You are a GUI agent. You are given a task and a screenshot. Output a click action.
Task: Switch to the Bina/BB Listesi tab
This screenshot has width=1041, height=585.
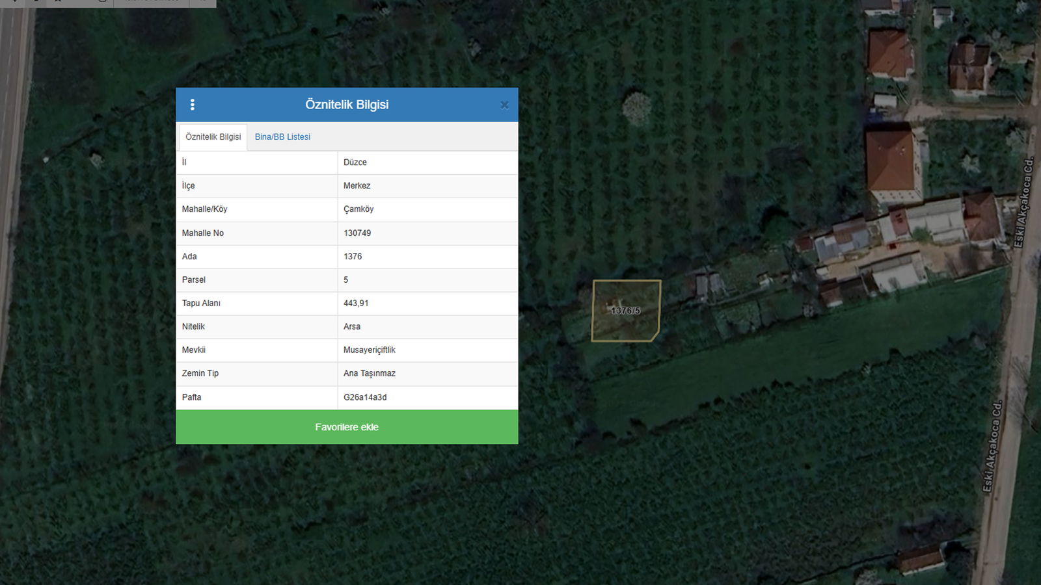tap(282, 137)
